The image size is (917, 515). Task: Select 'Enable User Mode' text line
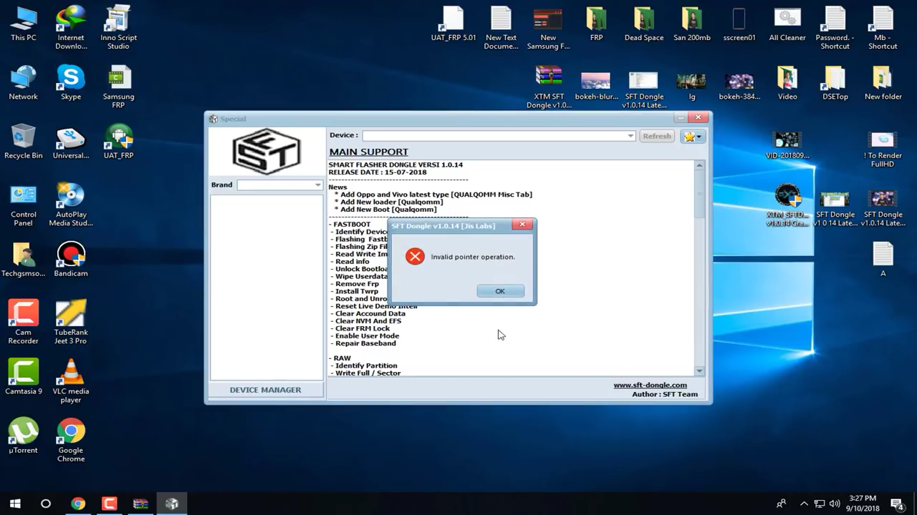click(x=367, y=335)
